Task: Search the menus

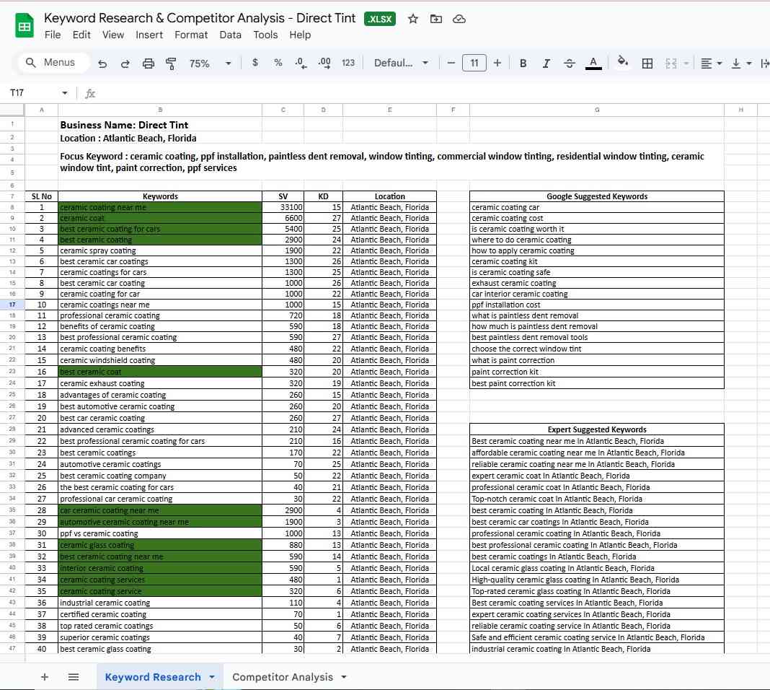Action: click(x=53, y=62)
